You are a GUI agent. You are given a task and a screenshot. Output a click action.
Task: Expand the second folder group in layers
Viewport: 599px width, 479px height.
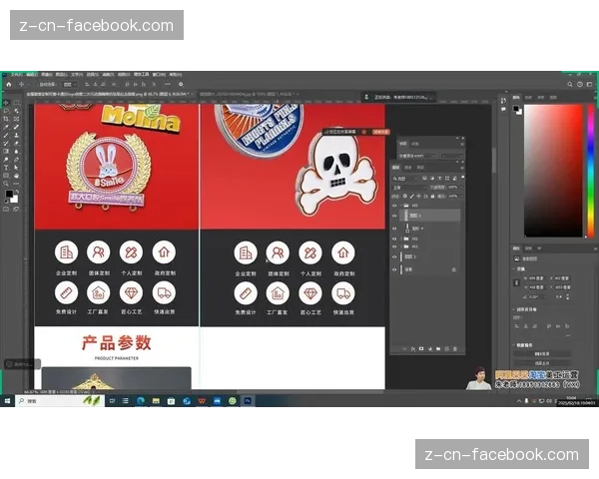401,239
